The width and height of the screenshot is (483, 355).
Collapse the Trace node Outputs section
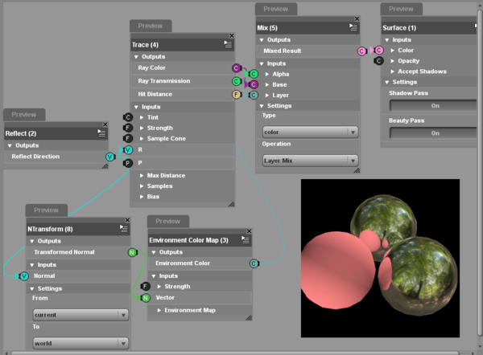click(136, 57)
